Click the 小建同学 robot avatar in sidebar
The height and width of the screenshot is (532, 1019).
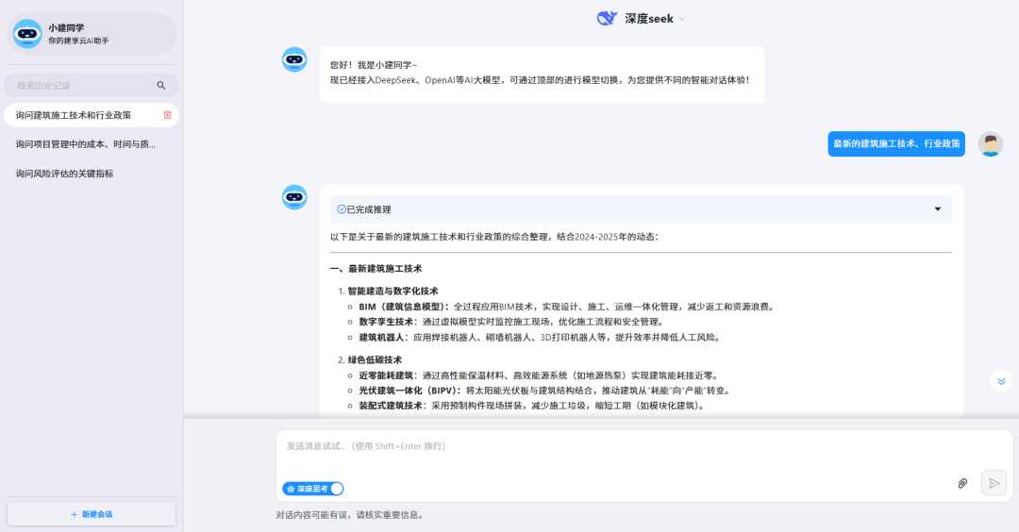click(27, 34)
